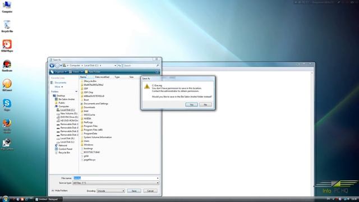Sort by the Name column header
This screenshot has height=202, width=359.
click(x=86, y=77)
